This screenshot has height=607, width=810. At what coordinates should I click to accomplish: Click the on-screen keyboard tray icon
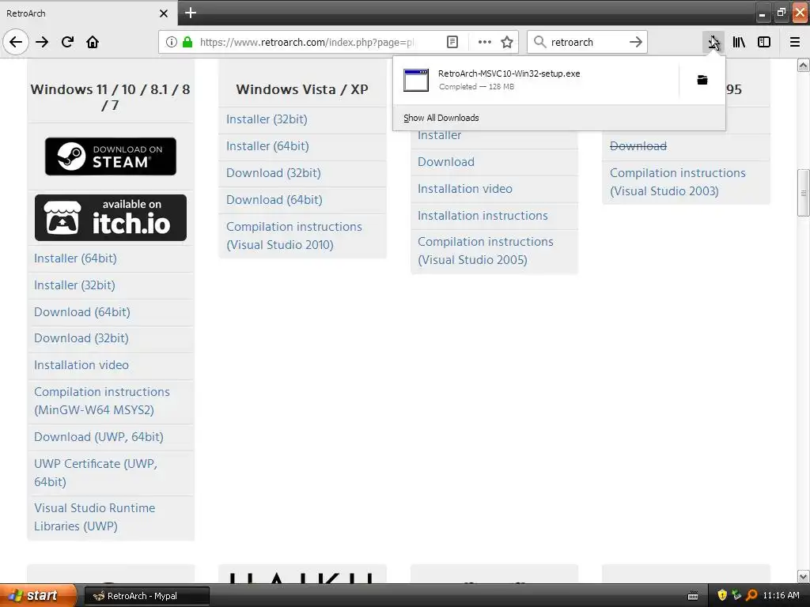693,596
